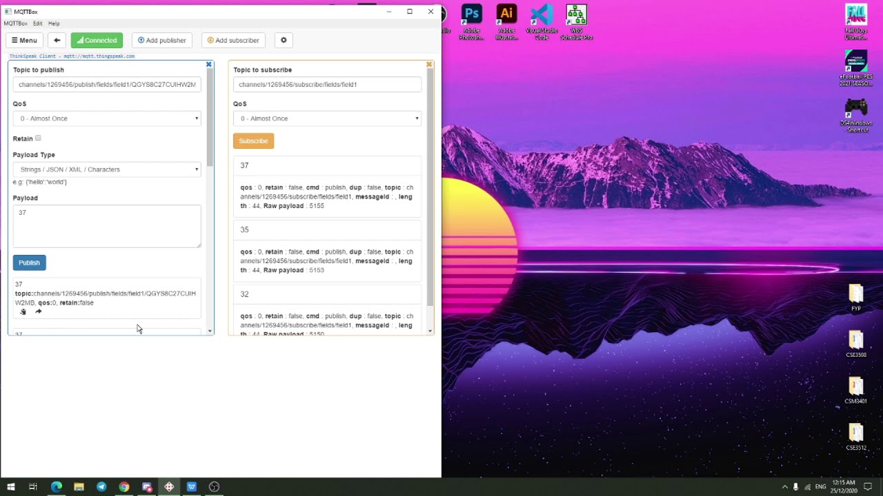Image resolution: width=883 pixels, height=496 pixels.
Task: Open the Edit menu
Action: (38, 23)
